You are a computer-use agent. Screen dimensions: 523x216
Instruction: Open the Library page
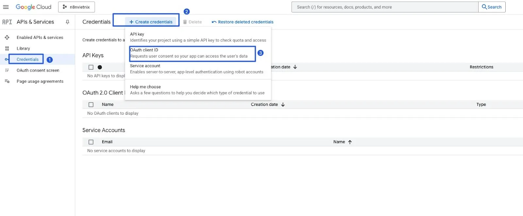click(x=23, y=48)
